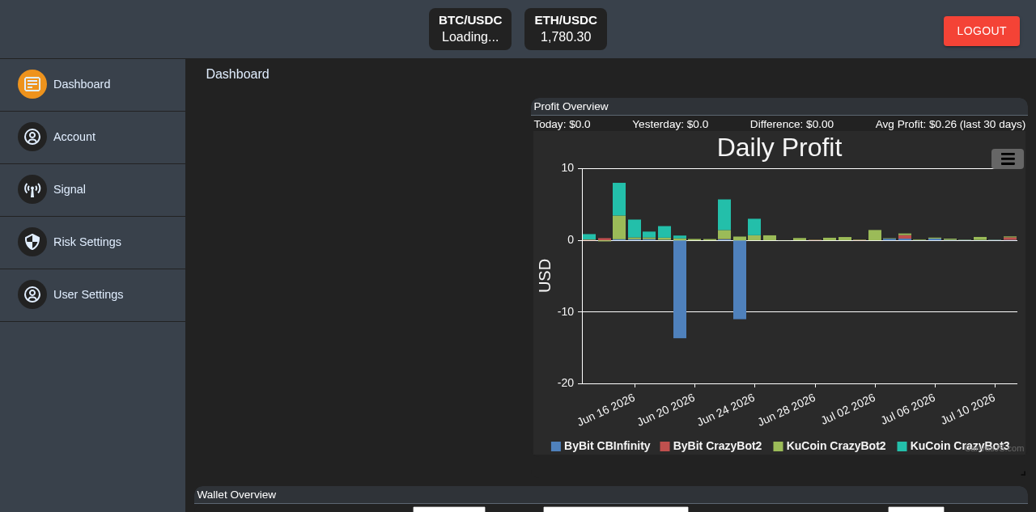Go to the Signal page
The image size is (1036, 512).
(92, 190)
